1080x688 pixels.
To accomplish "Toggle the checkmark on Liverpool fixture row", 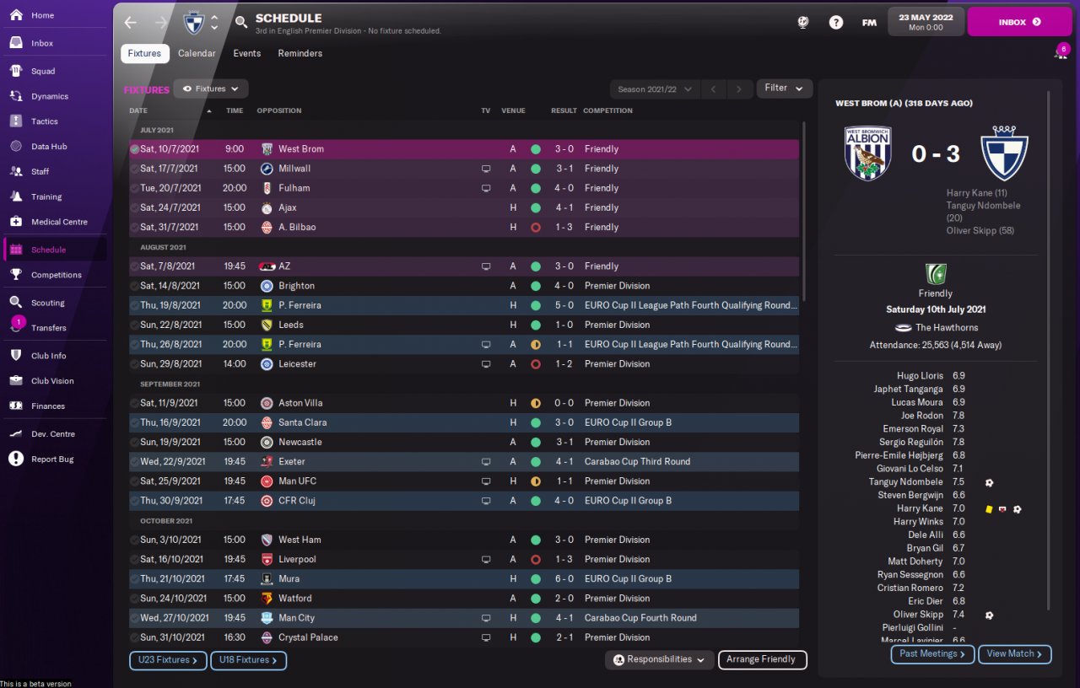I will coord(134,559).
